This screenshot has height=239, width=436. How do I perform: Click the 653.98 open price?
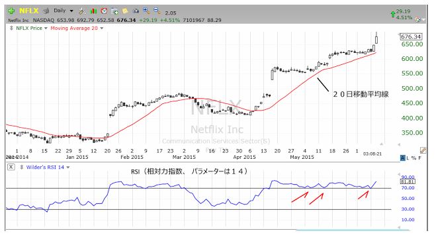pos(65,21)
